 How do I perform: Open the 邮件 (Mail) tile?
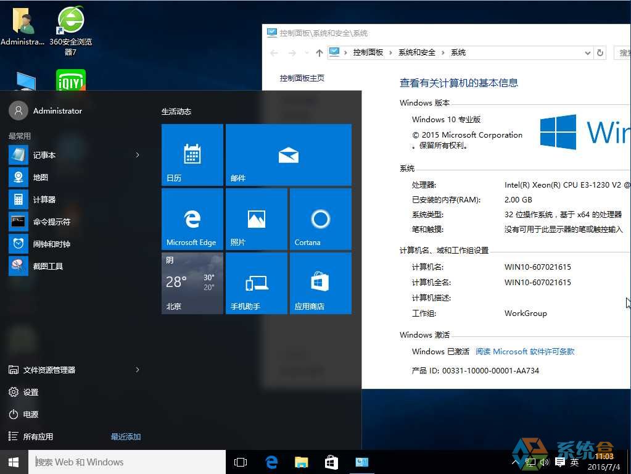pyautogui.click(x=288, y=155)
